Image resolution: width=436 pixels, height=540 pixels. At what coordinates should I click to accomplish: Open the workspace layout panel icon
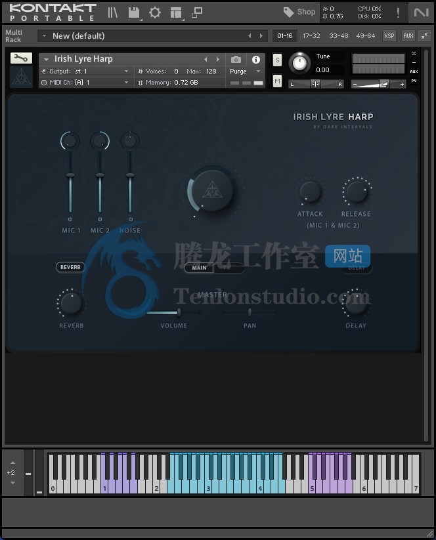(x=176, y=12)
